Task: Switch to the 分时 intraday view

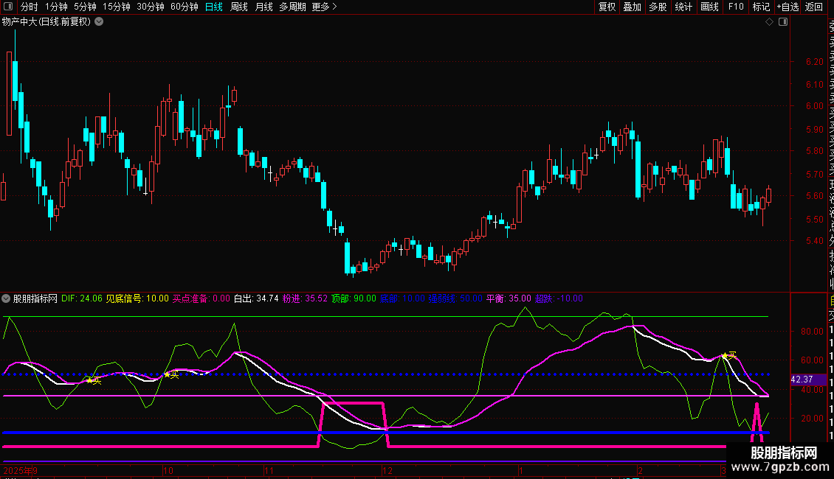Action: [x=29, y=7]
